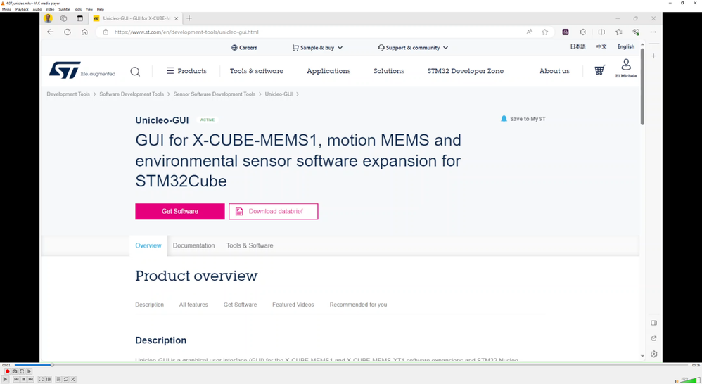Switch the site language to 中文
The height and width of the screenshot is (384, 702).
coord(601,46)
